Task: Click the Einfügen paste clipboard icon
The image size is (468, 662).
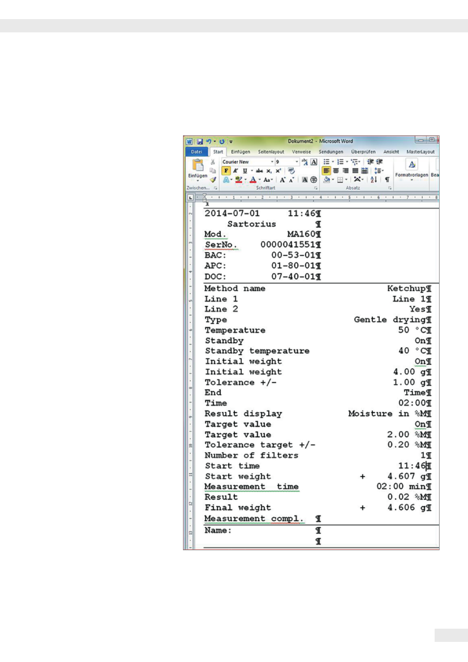Action: [x=198, y=165]
